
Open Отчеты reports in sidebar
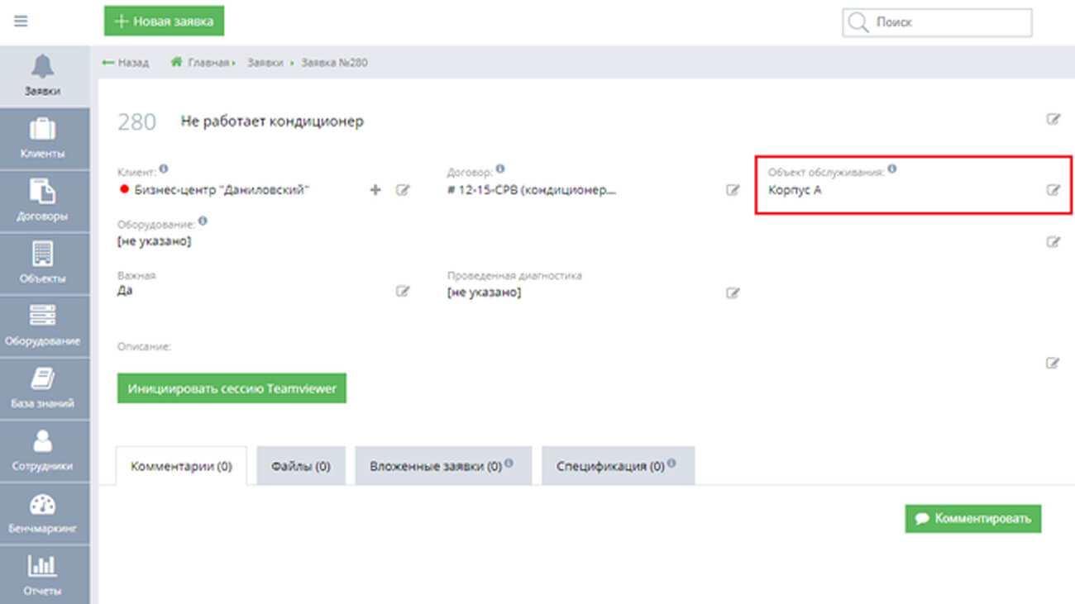(43, 575)
